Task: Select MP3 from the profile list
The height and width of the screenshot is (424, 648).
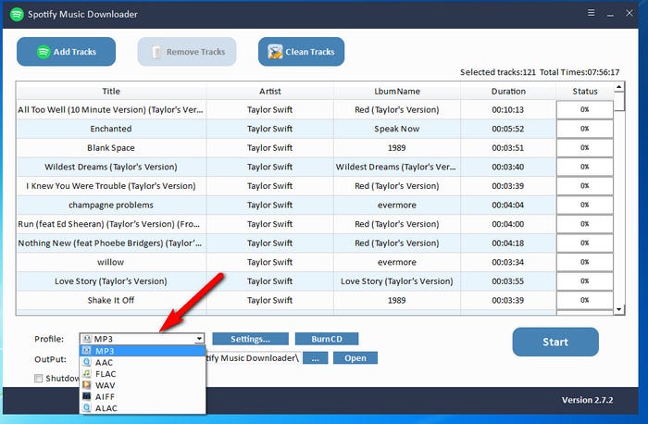Action: (143, 351)
